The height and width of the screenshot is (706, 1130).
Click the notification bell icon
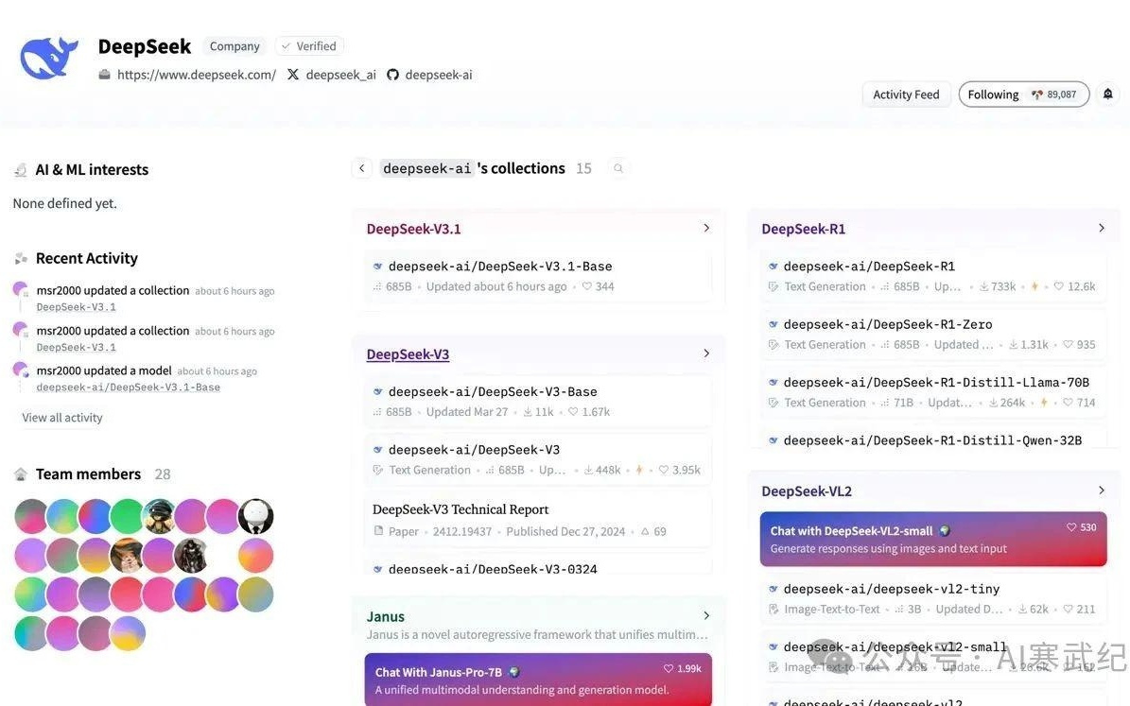[1108, 95]
